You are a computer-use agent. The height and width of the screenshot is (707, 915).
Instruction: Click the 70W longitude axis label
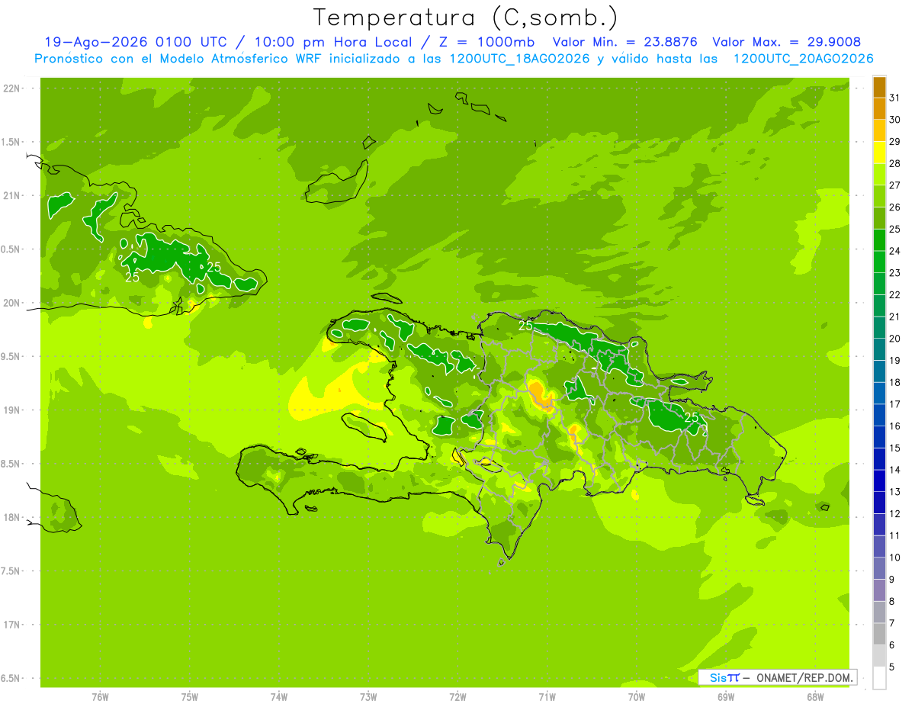(x=636, y=697)
